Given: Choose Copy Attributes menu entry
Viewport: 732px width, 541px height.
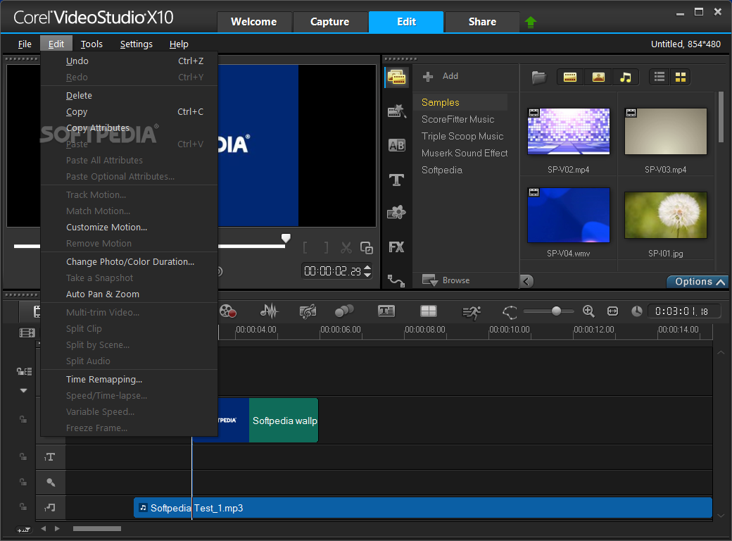Looking at the screenshot, I should (x=130, y=128).
